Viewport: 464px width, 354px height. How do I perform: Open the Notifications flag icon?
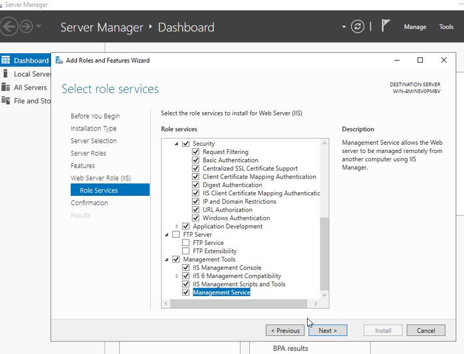(x=385, y=26)
